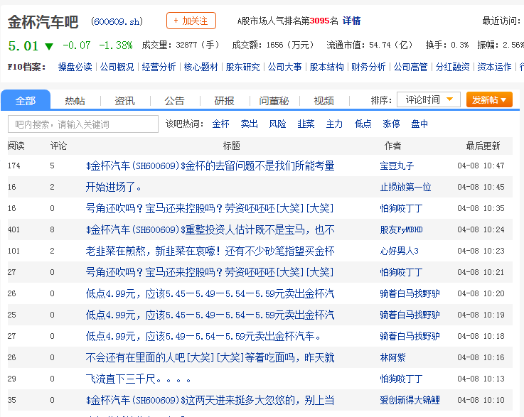View author 股友FyMBHD profile

(x=402, y=229)
